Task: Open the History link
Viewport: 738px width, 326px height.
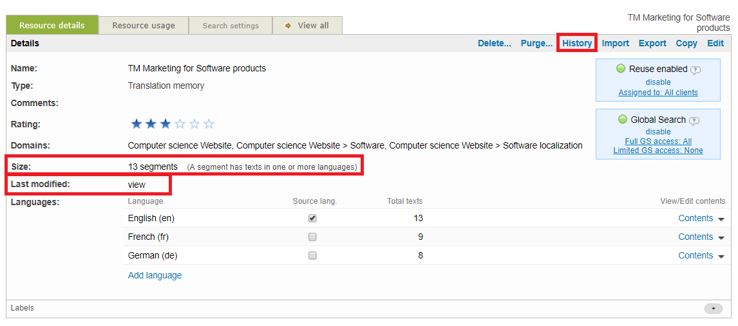Action: click(577, 44)
